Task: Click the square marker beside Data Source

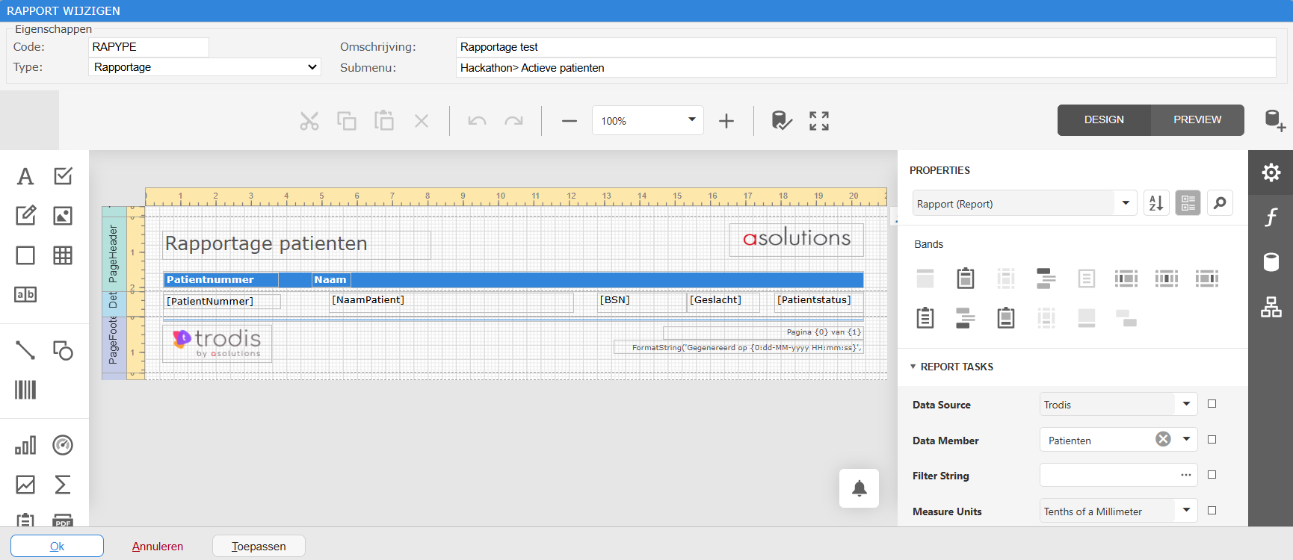Action: [1212, 404]
